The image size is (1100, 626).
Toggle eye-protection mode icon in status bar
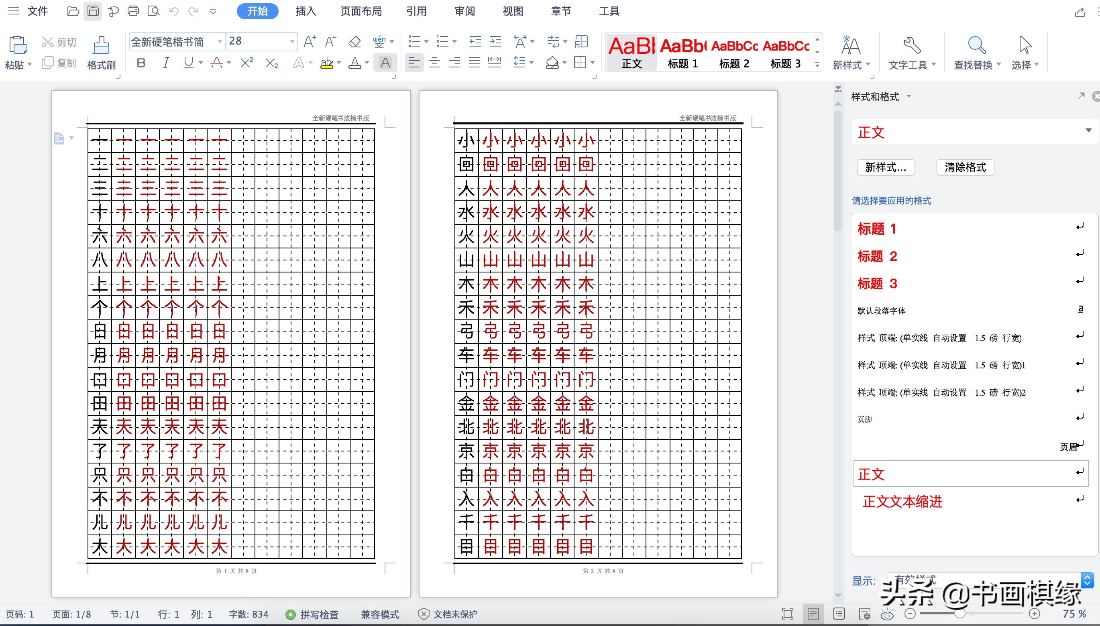pyautogui.click(x=887, y=614)
